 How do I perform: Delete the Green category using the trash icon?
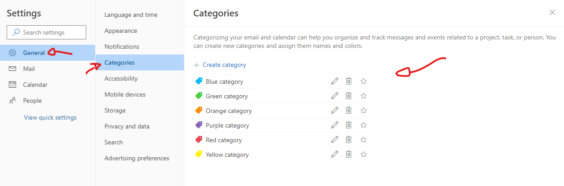[x=349, y=96]
